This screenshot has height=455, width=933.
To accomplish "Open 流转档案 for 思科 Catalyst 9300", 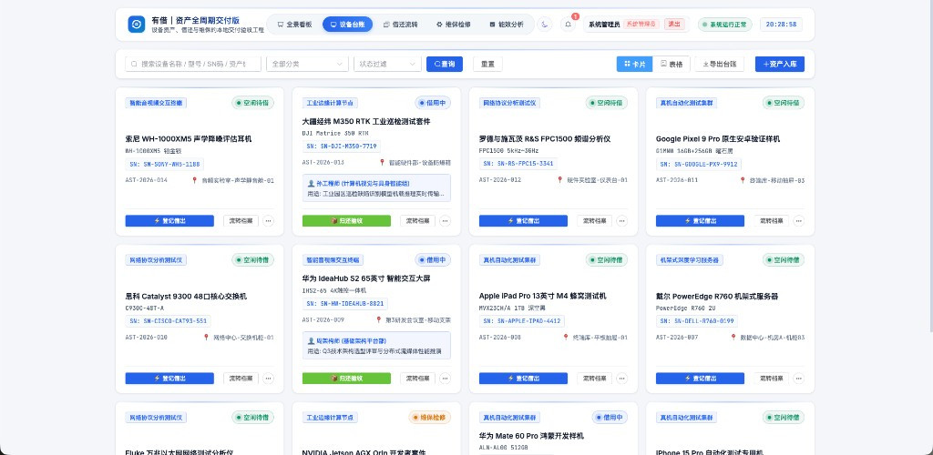I will [x=241, y=378].
